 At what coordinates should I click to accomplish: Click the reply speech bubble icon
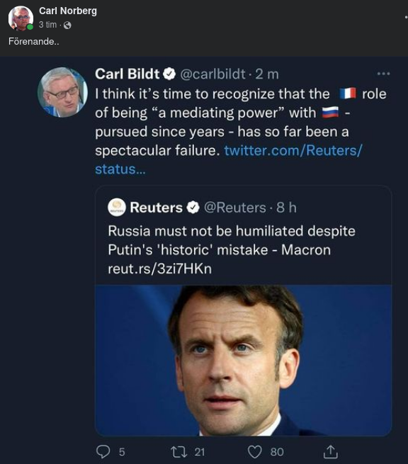(103, 452)
